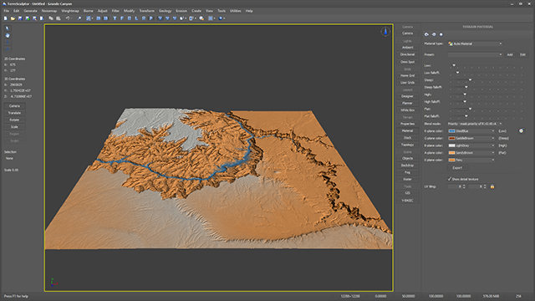
Task: Adjust the Steep slider handle
Action: [x=470, y=80]
